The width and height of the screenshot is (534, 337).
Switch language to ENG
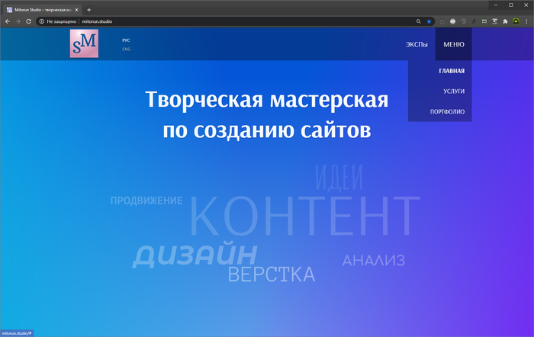click(126, 49)
